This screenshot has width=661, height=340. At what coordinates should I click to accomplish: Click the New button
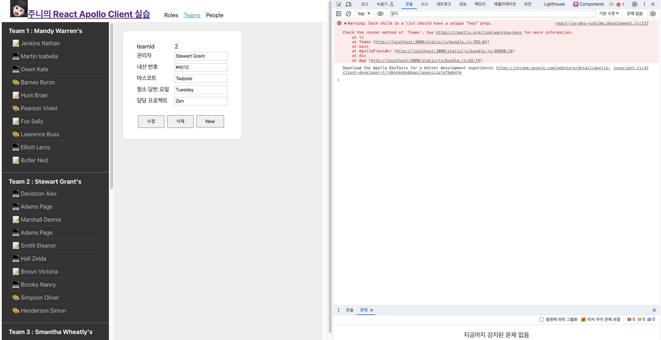coord(210,122)
